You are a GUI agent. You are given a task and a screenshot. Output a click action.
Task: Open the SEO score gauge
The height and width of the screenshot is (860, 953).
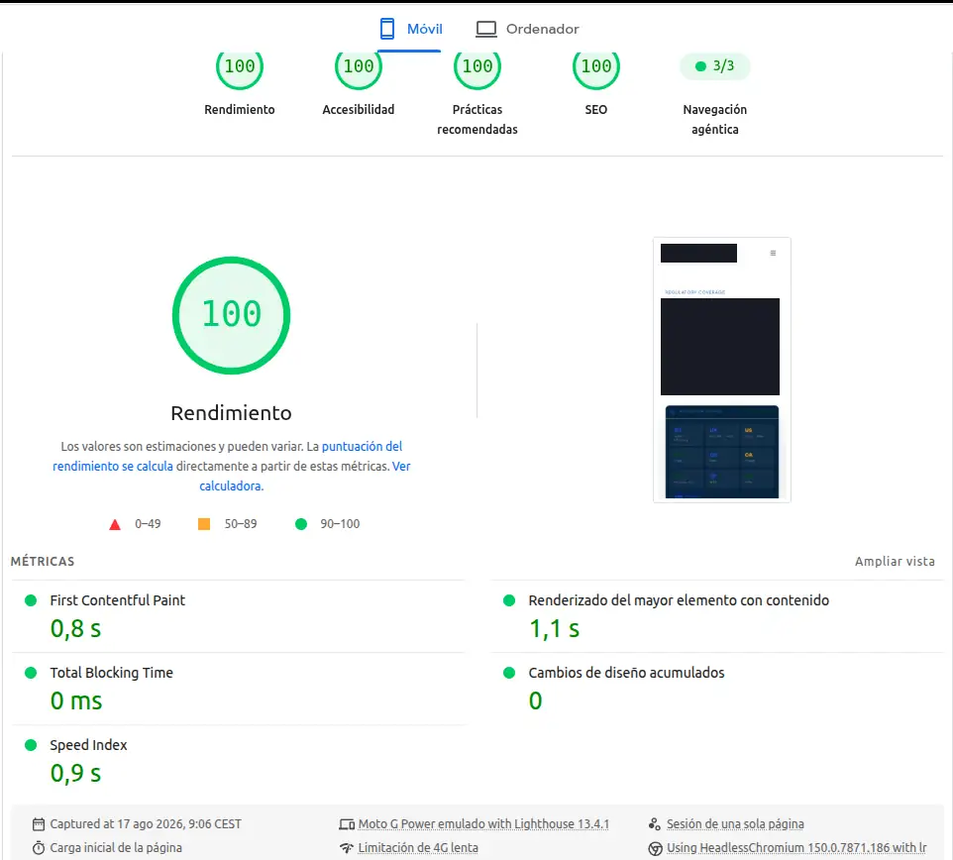pyautogui.click(x=596, y=67)
